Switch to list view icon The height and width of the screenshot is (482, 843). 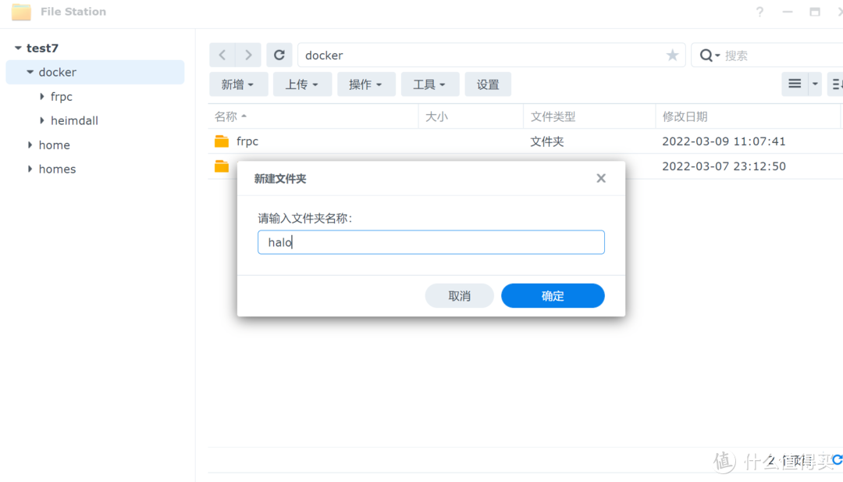pos(795,84)
